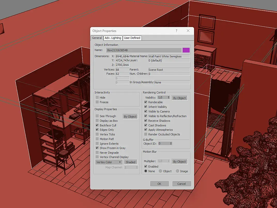This screenshot has height=208, width=277.
Task: Enable Display as Box
Action: pyautogui.click(x=97, y=120)
